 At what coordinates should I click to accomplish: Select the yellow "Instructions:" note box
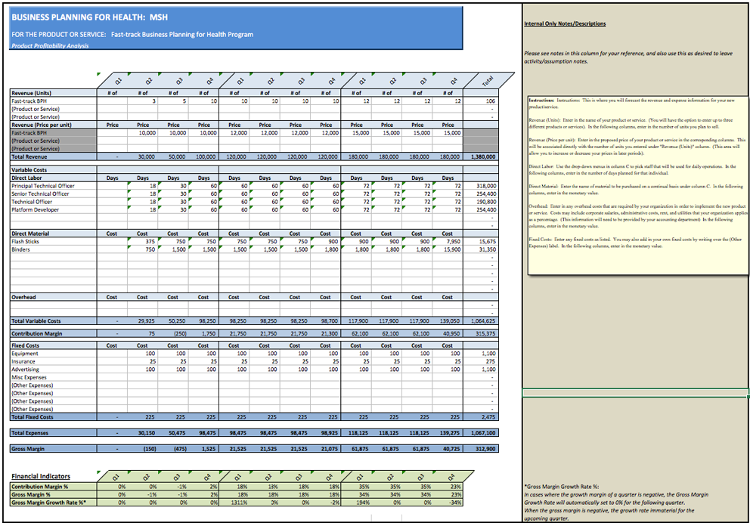coord(638,185)
